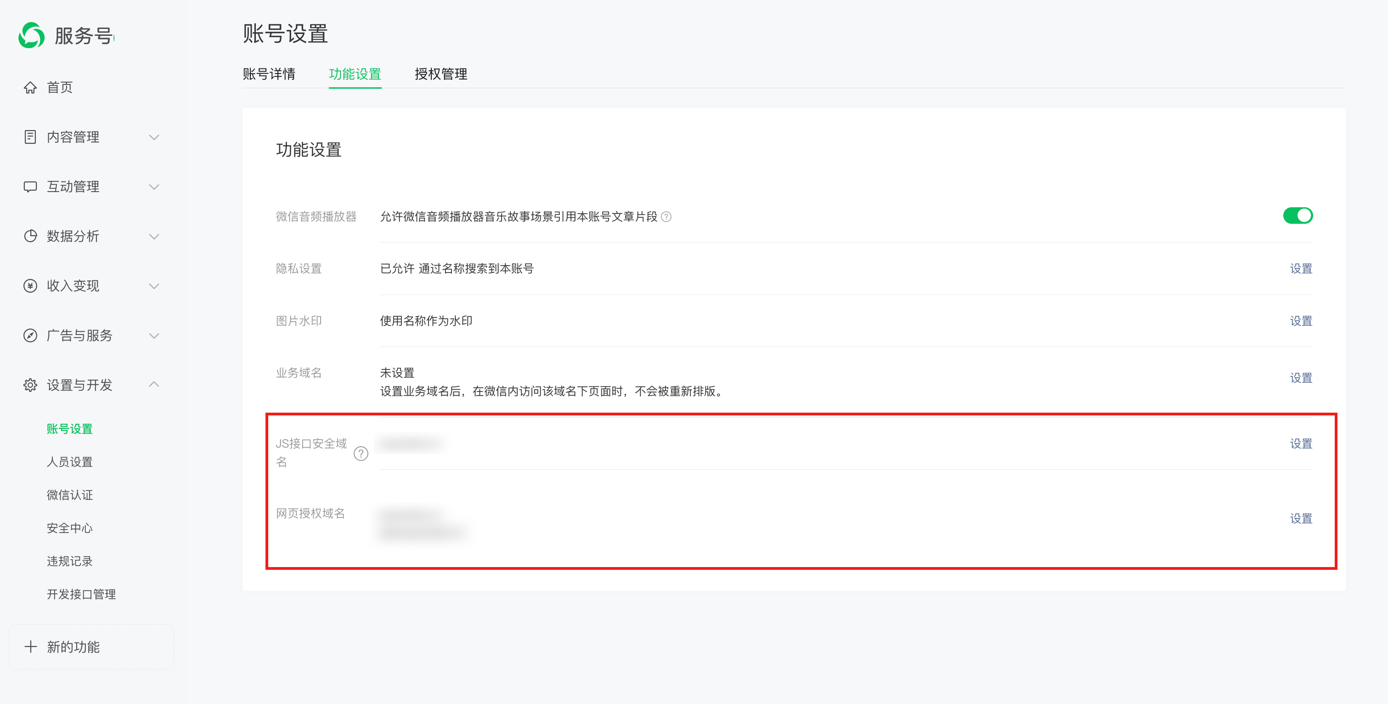
Task: Expand the 数据分析 menu
Action: click(x=155, y=236)
